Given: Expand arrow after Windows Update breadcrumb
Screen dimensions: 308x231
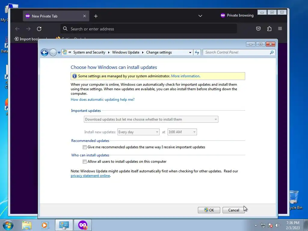Looking at the screenshot, I should pyautogui.click(x=143, y=52).
